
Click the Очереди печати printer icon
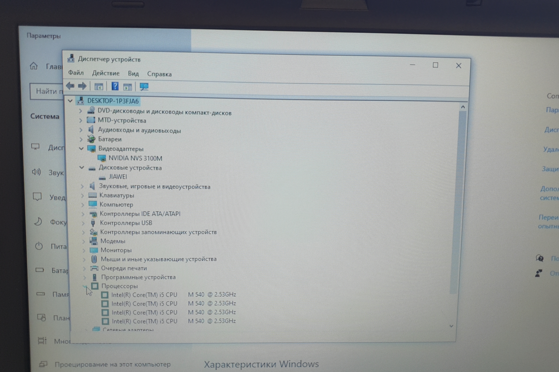pos(94,268)
